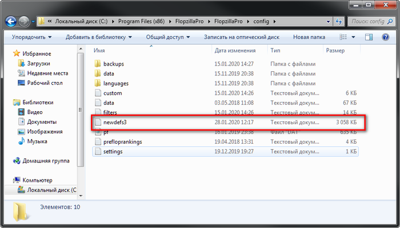Maximize the Explorer window
Screen dimensions: 400x228
368,5
